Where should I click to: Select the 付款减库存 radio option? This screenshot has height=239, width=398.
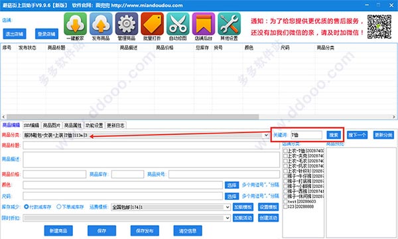[26, 206]
